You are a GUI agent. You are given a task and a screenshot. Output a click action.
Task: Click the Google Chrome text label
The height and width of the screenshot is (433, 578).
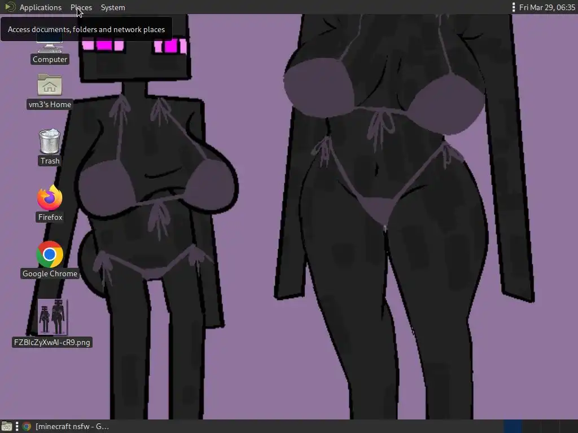[x=50, y=273]
